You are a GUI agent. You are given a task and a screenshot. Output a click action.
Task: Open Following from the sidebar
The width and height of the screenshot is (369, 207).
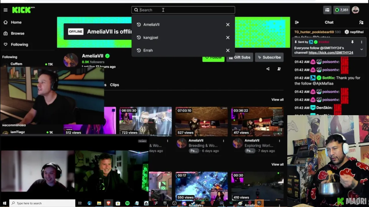19,45
